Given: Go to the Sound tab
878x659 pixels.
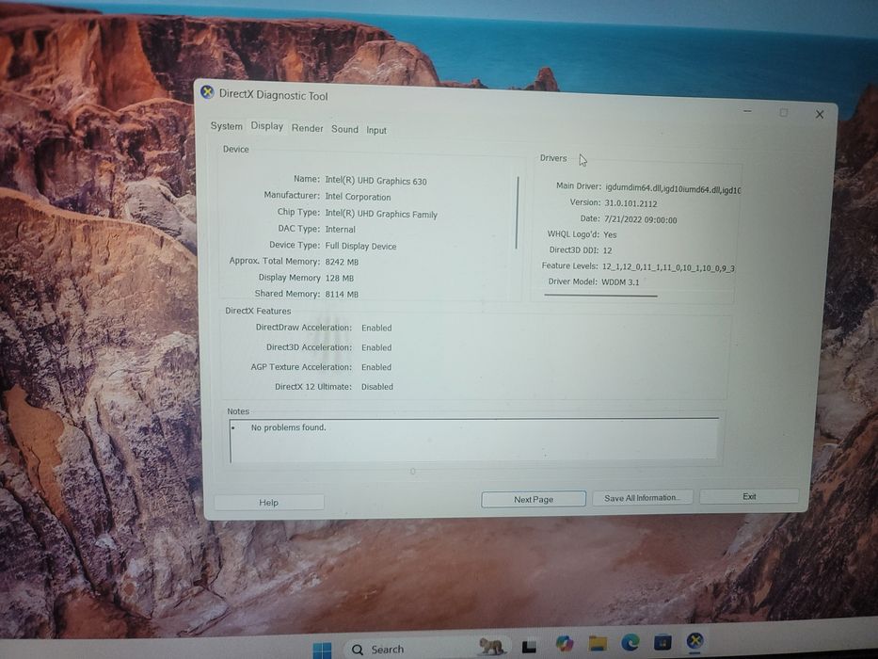Looking at the screenshot, I should point(344,129).
